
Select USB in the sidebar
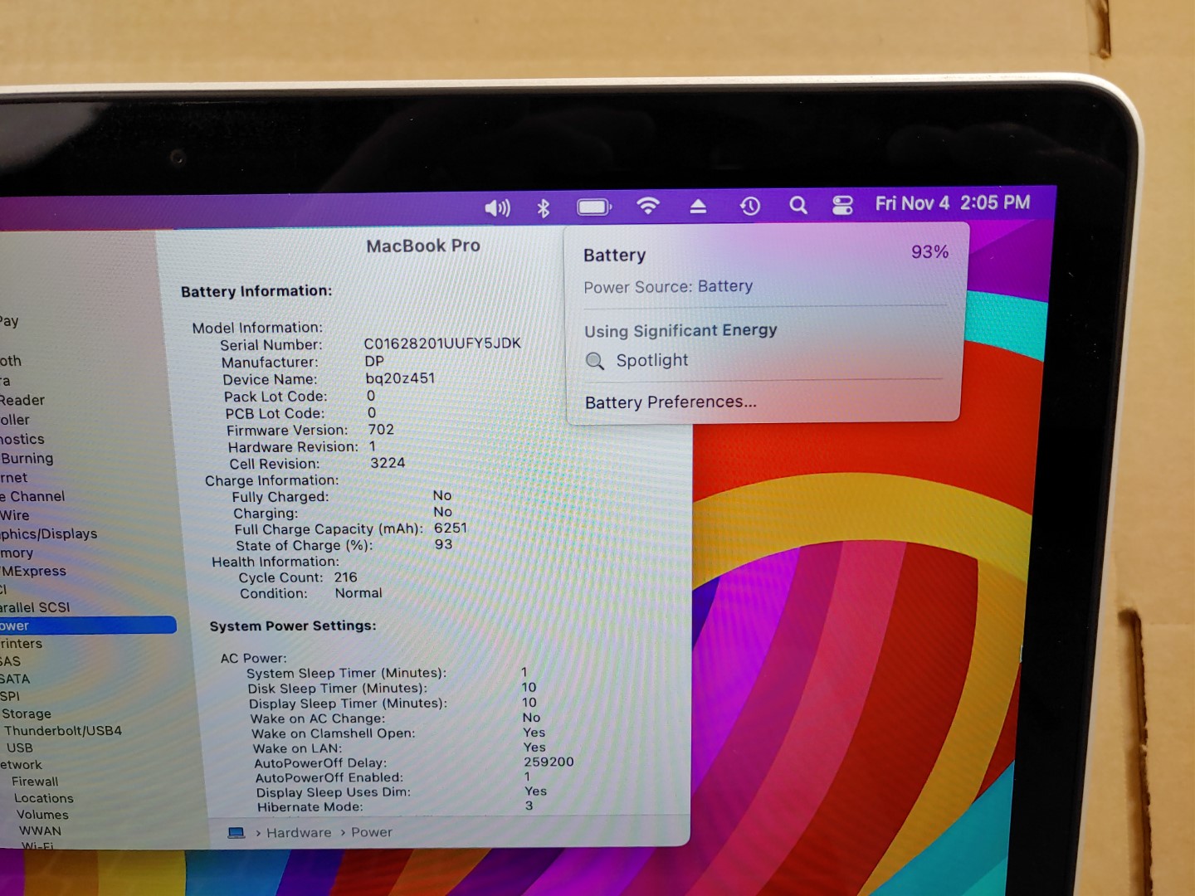point(19,747)
